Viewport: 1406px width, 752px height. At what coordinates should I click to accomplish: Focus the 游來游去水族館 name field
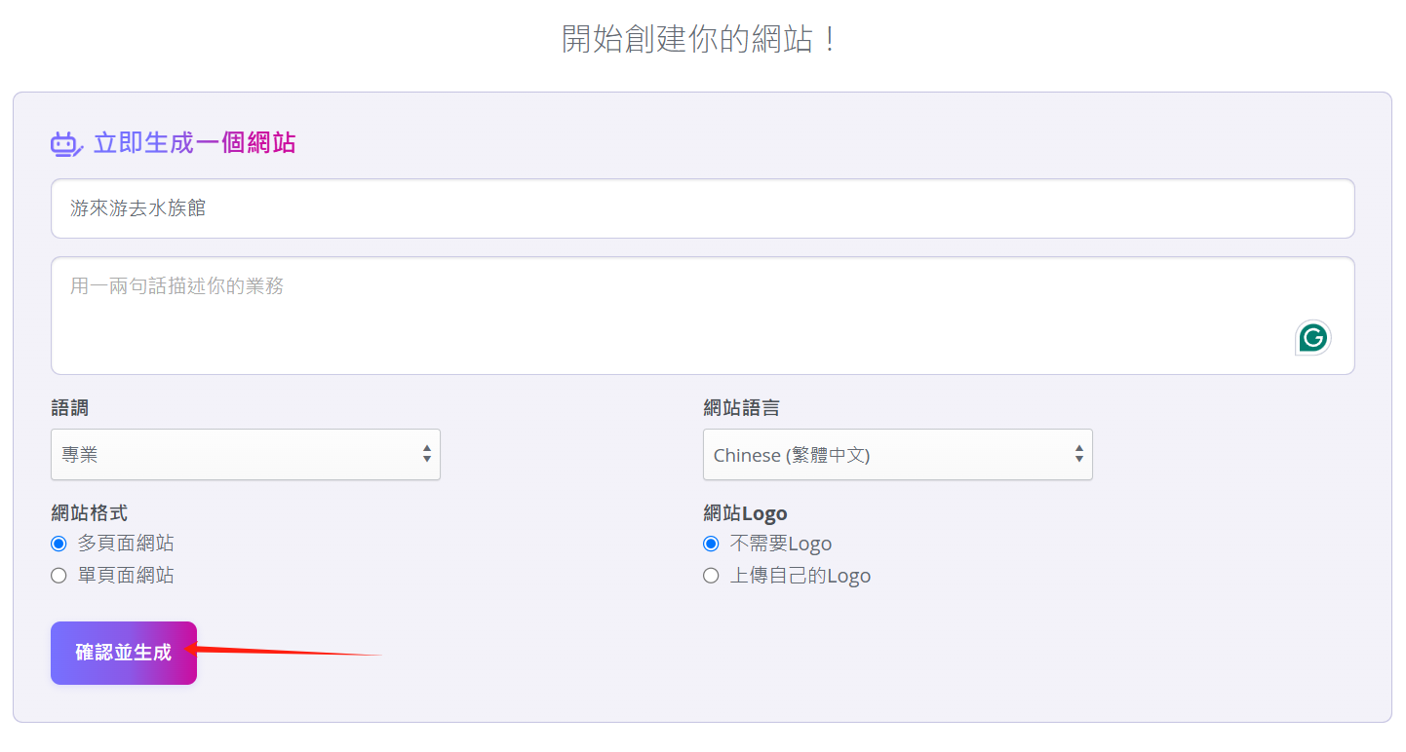[x=702, y=208]
